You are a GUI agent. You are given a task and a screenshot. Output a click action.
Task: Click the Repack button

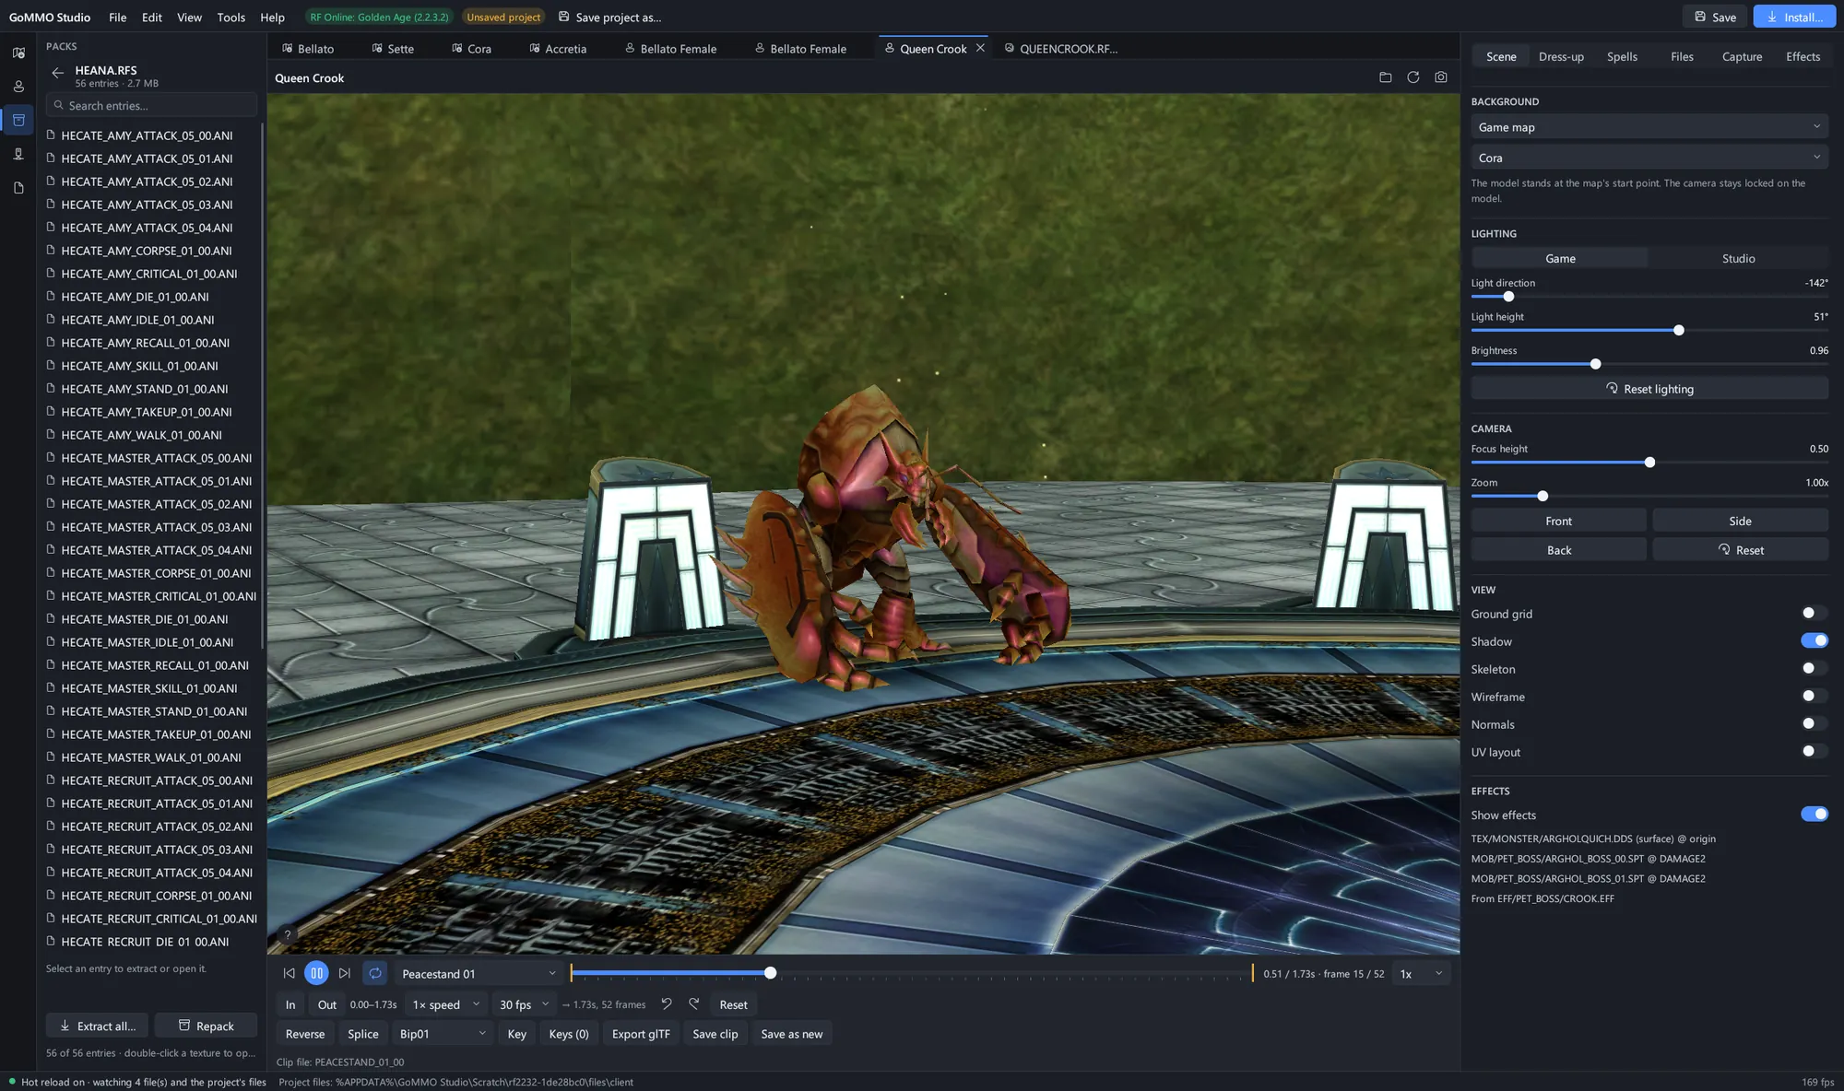tap(206, 1026)
